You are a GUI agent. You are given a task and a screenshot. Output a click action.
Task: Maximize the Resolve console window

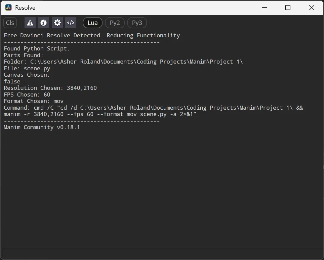(288, 8)
